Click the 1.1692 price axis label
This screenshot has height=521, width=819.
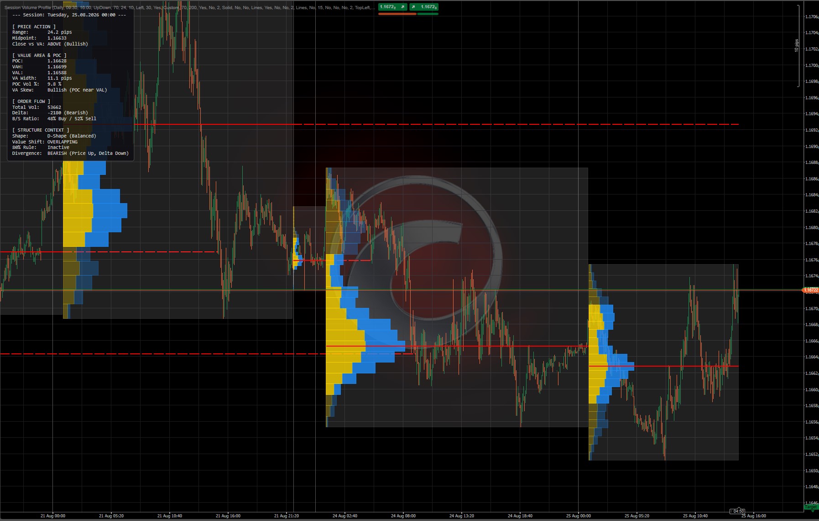pyautogui.click(x=812, y=130)
